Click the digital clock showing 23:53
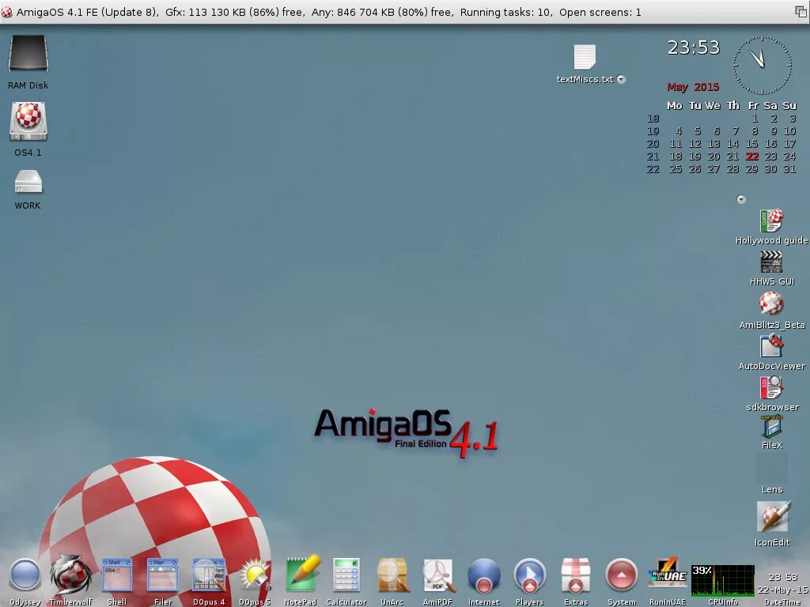This screenshot has height=607, width=810. (693, 47)
